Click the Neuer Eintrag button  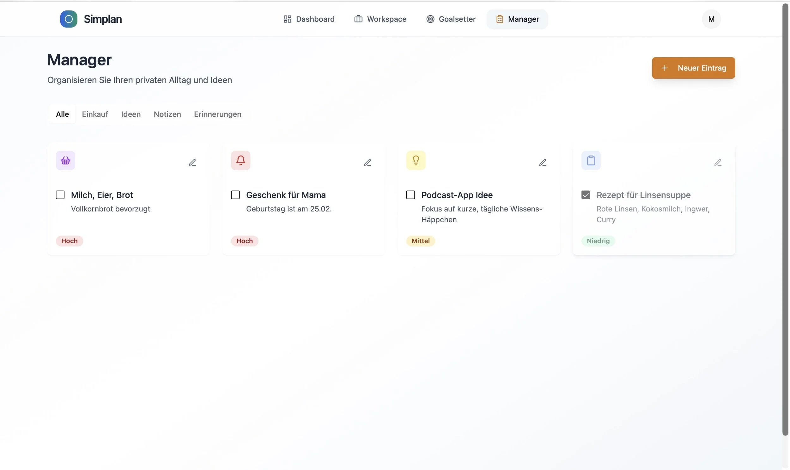coord(693,68)
